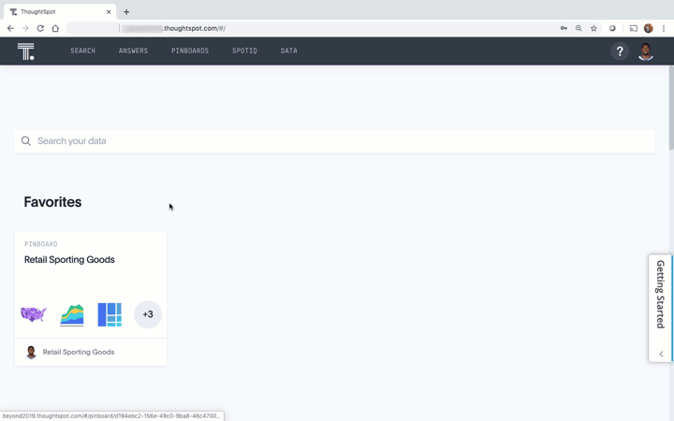This screenshot has height=421, width=674.
Task: Click the cast screen icon
Action: (633, 28)
